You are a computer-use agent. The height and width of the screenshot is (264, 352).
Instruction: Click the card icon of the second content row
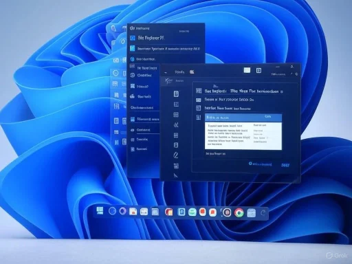199,100
